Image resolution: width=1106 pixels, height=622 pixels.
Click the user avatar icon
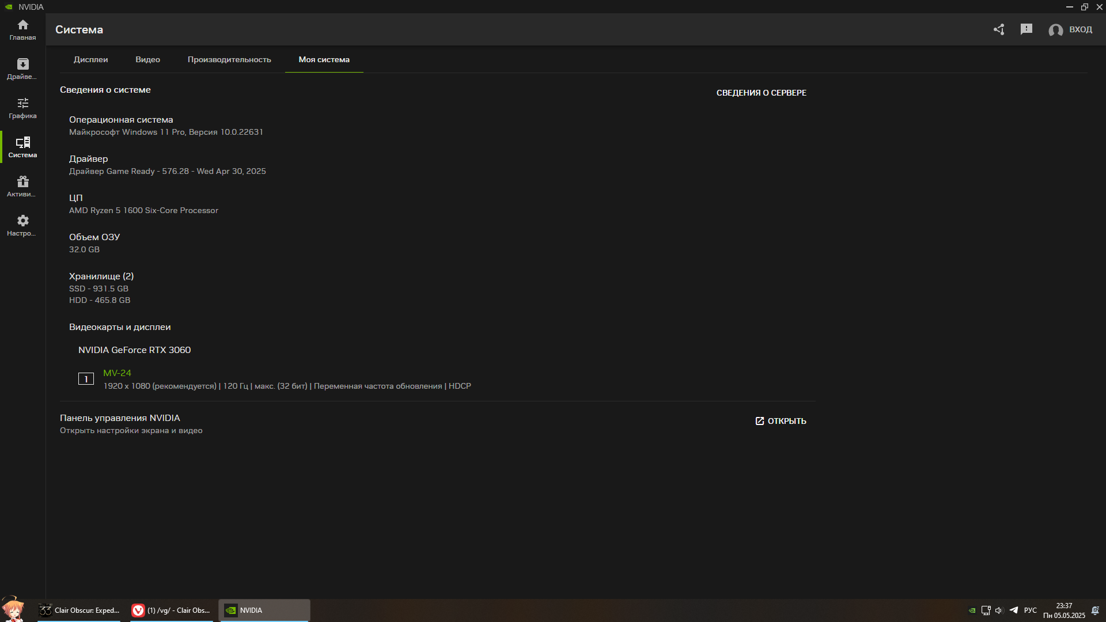1055,30
